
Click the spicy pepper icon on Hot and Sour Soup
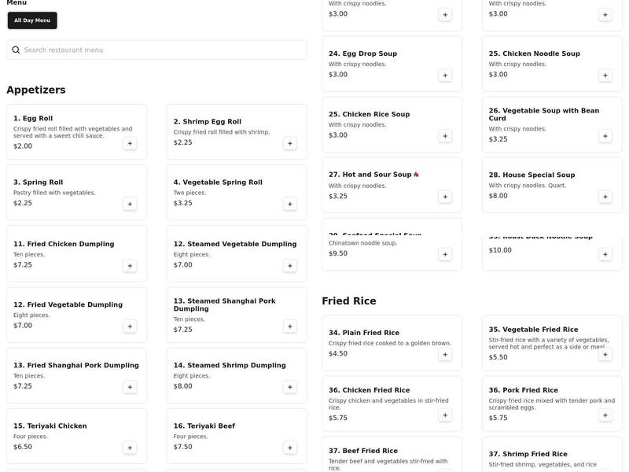(x=416, y=175)
